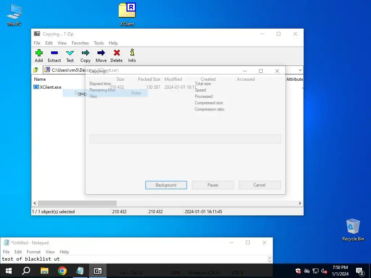Click the Add toolbar icon in 7-Zip
Viewport: 371px width, 278px height.
pyautogui.click(x=39, y=53)
